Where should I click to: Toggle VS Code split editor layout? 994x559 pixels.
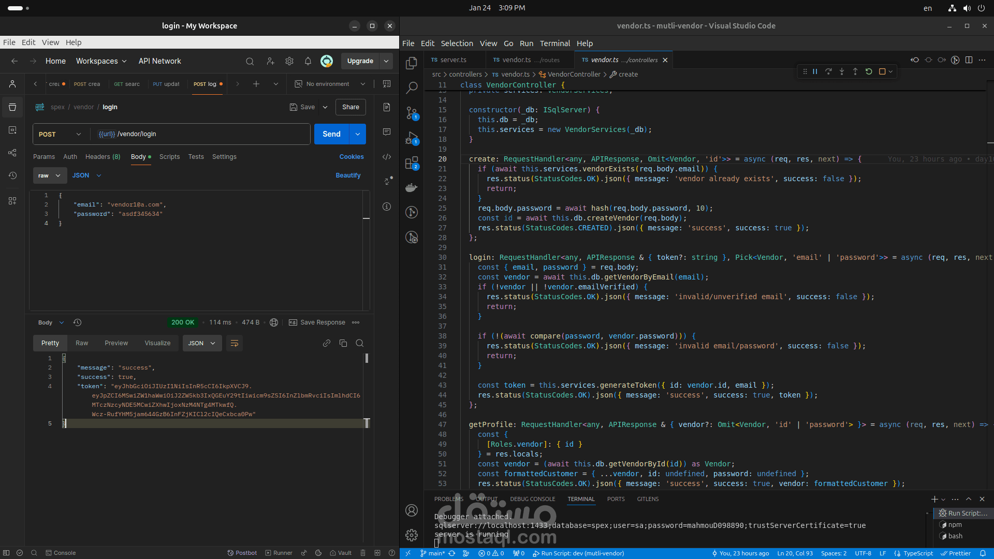(969, 60)
